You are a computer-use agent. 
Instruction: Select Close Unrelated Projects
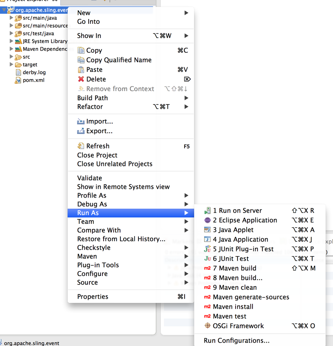(131, 164)
